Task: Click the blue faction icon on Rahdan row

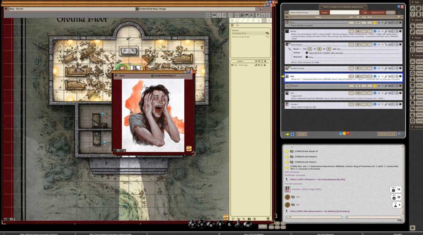Action: tap(375, 31)
